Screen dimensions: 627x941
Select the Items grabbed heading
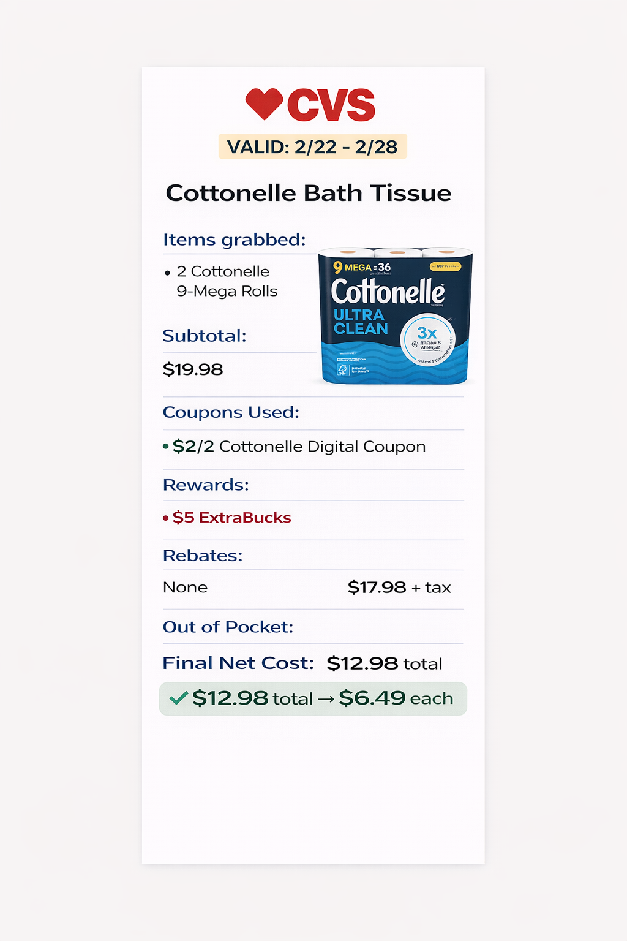pos(234,240)
